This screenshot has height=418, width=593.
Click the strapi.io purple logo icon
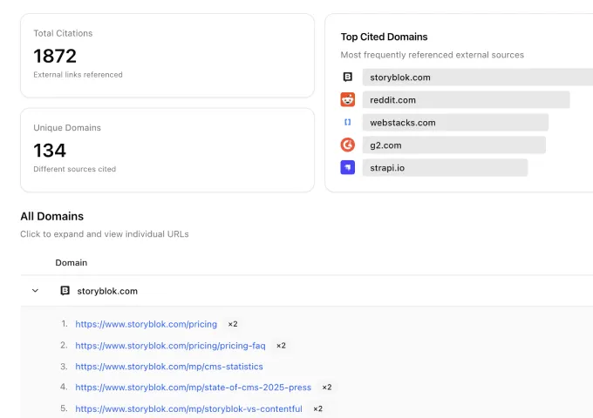click(348, 167)
